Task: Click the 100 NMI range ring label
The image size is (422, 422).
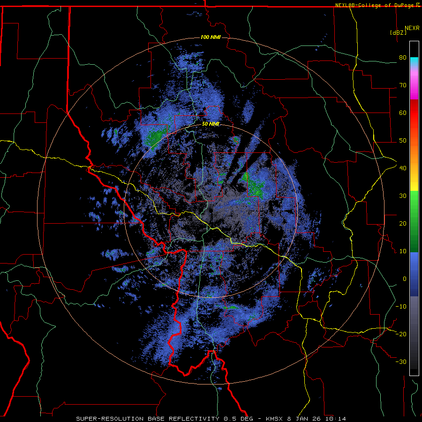Action: click(211, 37)
